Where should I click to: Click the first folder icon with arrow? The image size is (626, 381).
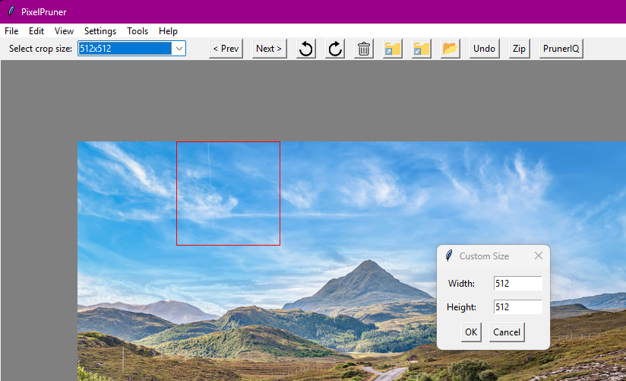[x=393, y=49]
